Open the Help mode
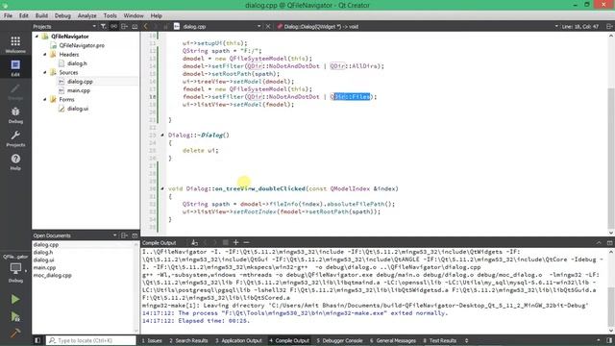This screenshot has width=615, height=346. pos(15,162)
